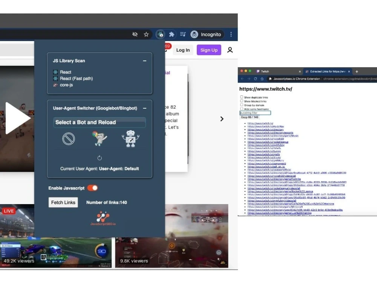Click Number of links:140 text
The height and width of the screenshot is (283, 377).
coord(107,202)
